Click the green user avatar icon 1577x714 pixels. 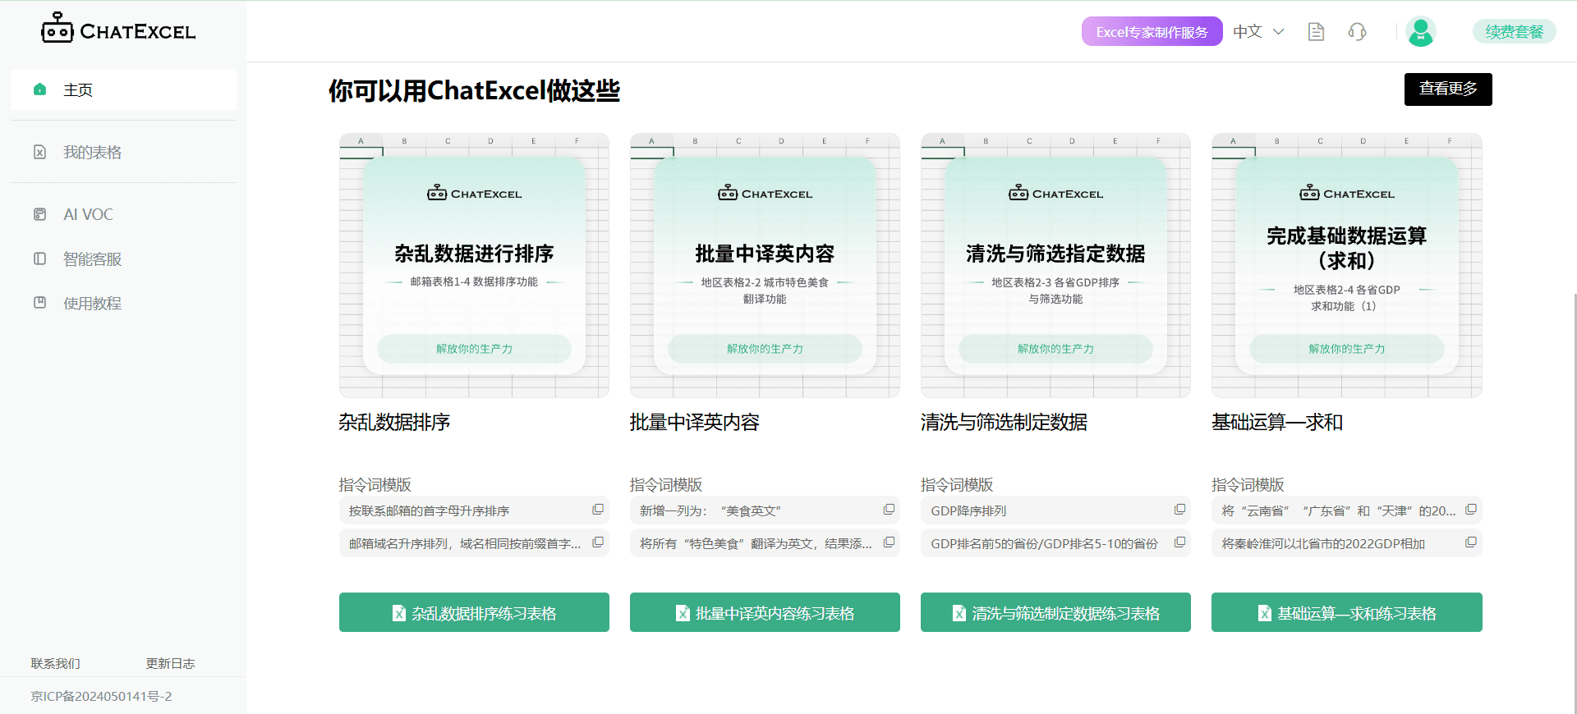(1420, 32)
